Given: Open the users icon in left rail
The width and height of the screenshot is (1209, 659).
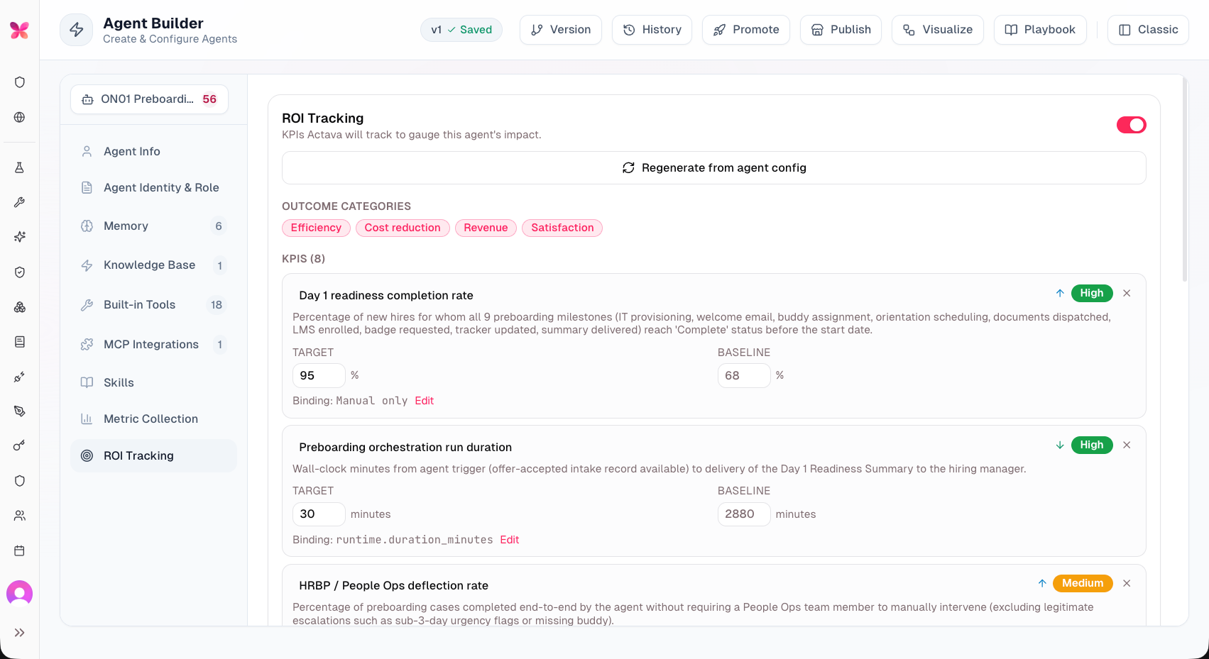Looking at the screenshot, I should point(20,516).
